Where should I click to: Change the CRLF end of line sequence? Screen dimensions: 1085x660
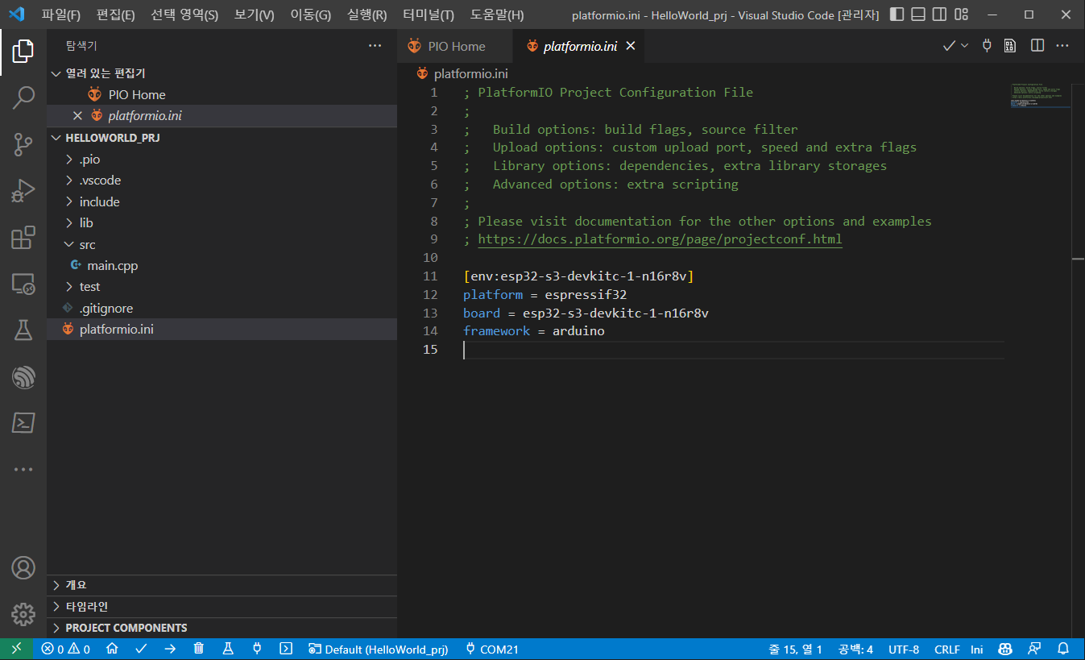(947, 649)
